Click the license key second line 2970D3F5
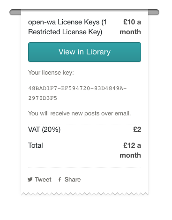The image size is (172, 220). pos(43,98)
